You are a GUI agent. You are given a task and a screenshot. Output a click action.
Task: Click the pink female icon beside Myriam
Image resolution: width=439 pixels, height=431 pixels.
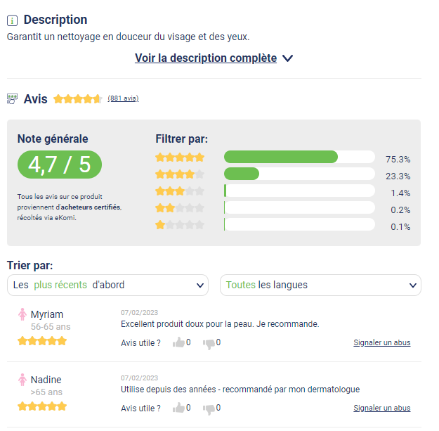coord(22,314)
